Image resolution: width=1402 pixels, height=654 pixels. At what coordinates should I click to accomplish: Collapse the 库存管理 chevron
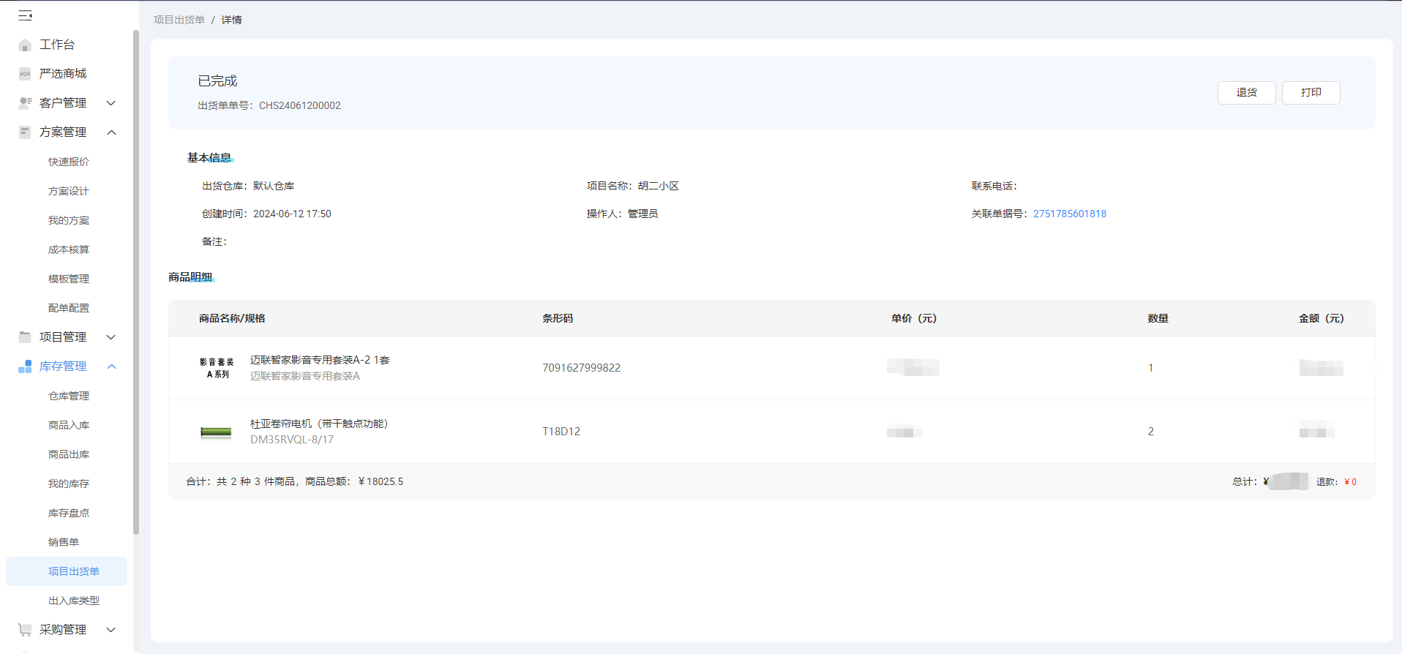pyautogui.click(x=111, y=367)
